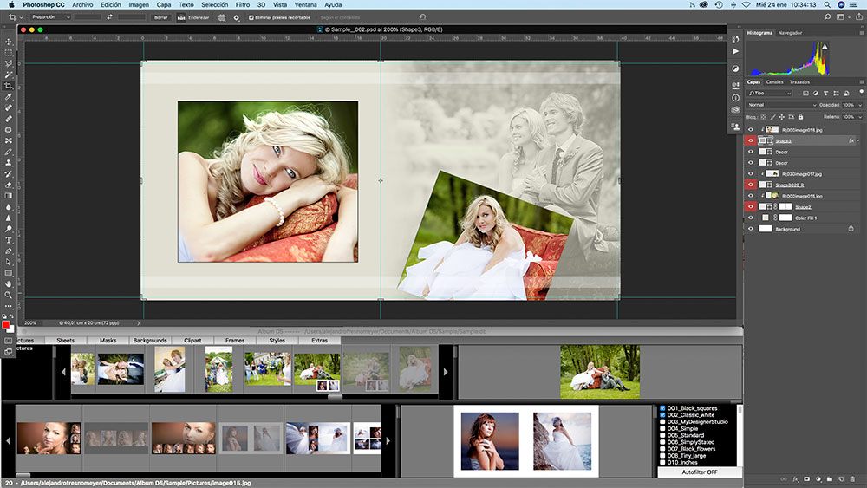This screenshot has width=867, height=488.
Task: Open the Filtro menu
Action: tap(242, 5)
